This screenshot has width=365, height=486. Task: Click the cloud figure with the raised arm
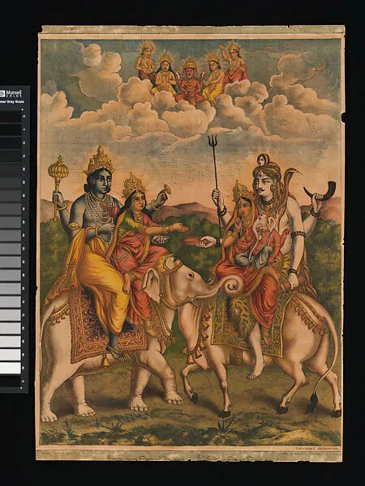(x=233, y=63)
